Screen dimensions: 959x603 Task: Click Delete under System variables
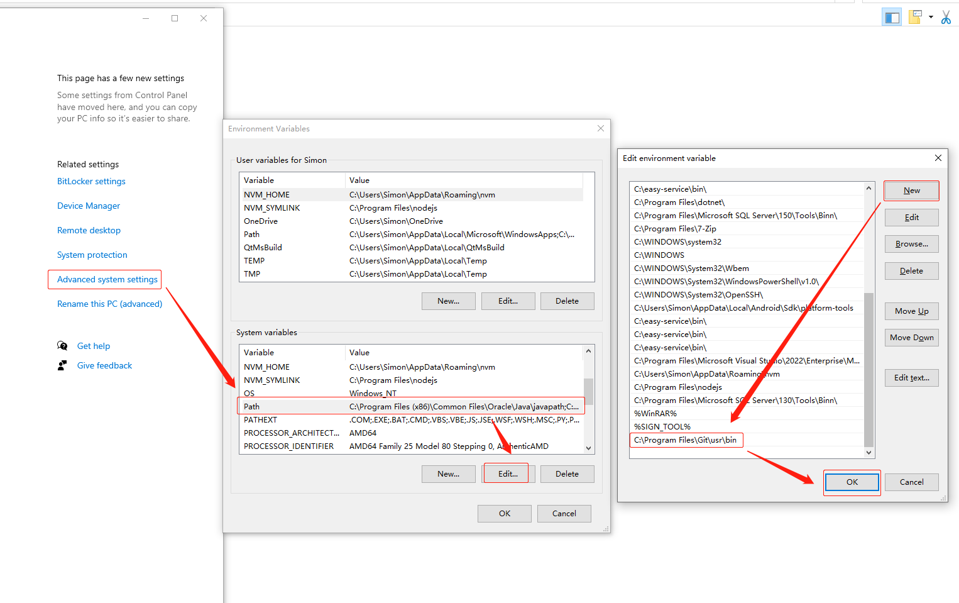pos(567,474)
